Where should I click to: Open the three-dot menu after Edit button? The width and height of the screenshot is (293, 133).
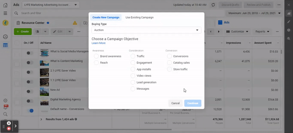[79, 32]
